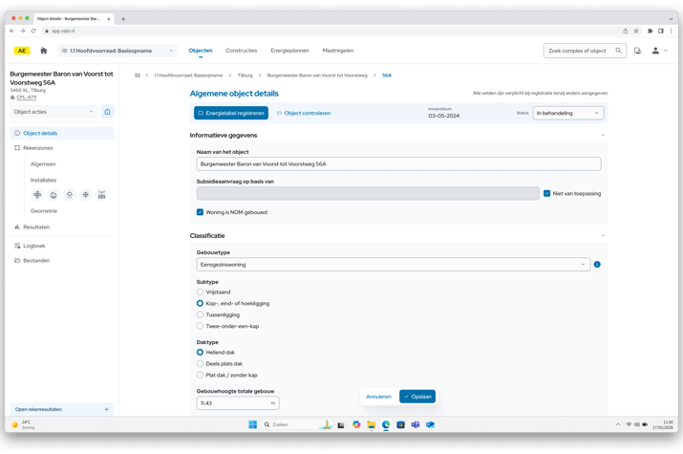Open the 'Object acties' dropdown
This screenshot has height=454, width=683.
[x=53, y=112]
